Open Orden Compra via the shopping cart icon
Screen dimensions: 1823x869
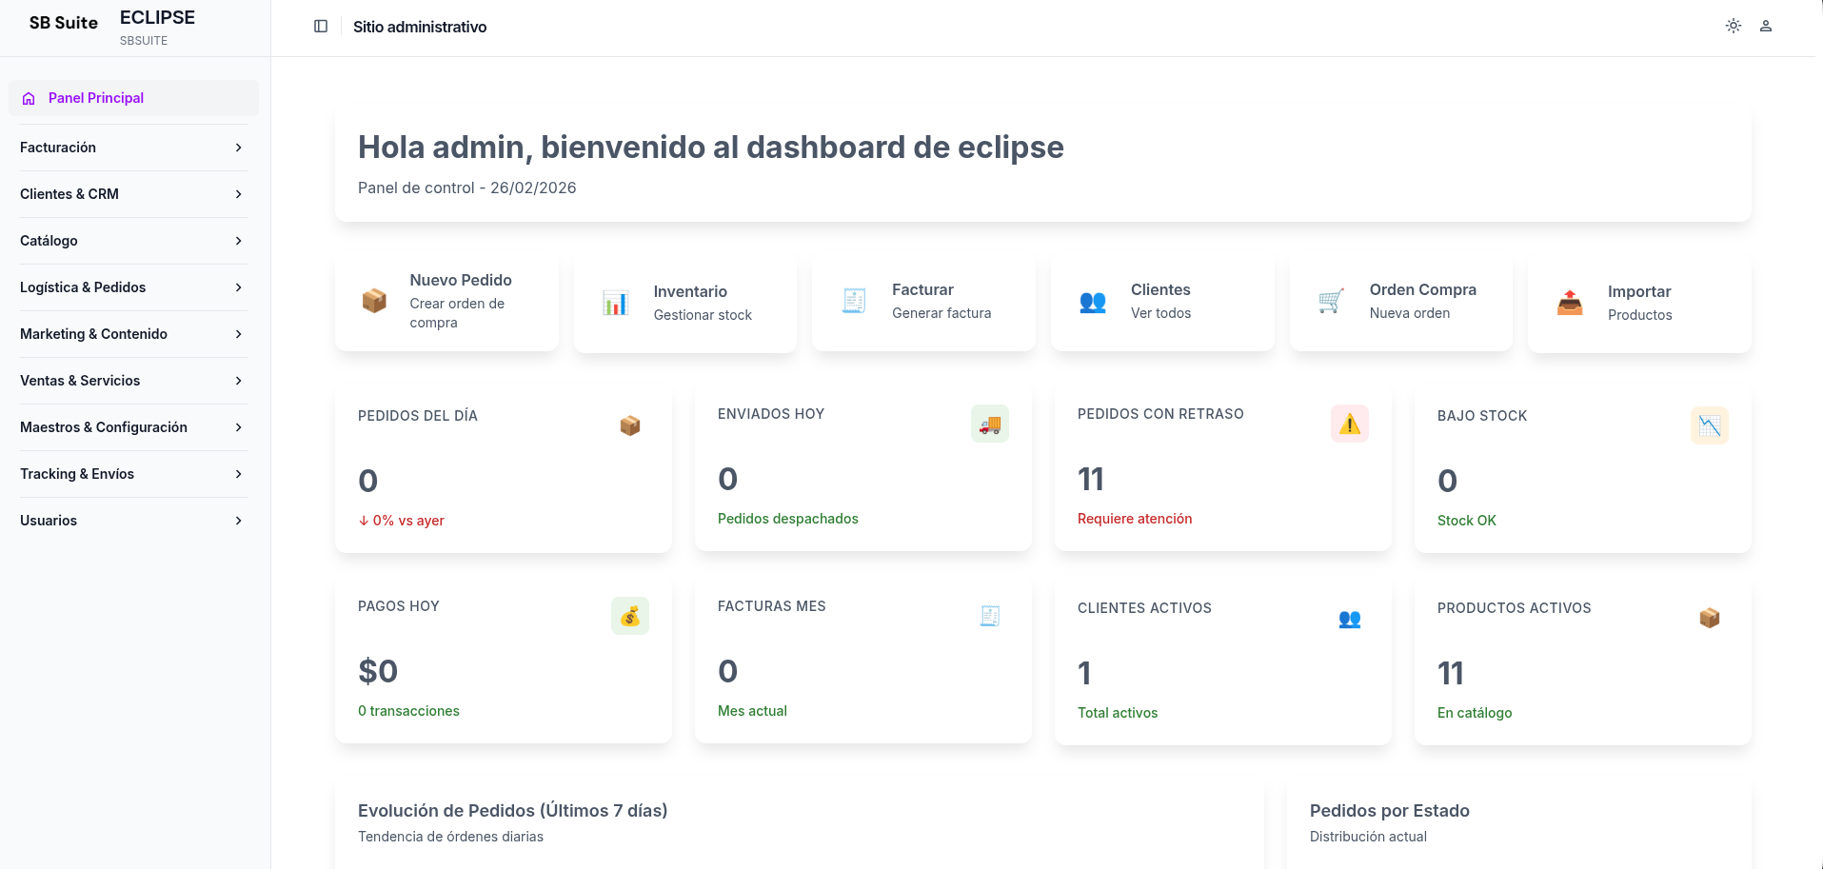(x=1330, y=300)
